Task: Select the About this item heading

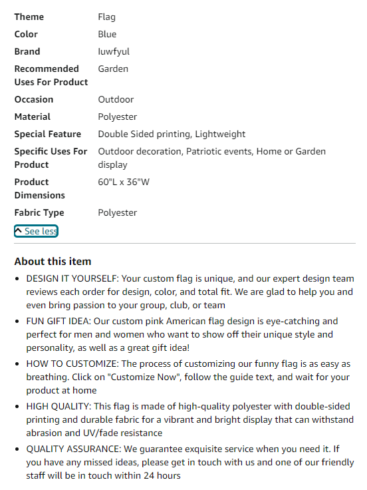Action: (53, 261)
